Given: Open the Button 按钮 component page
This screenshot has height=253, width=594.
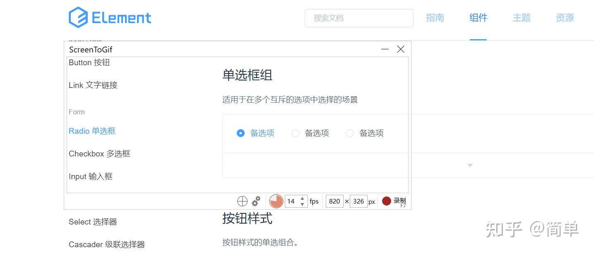Looking at the screenshot, I should tap(89, 62).
